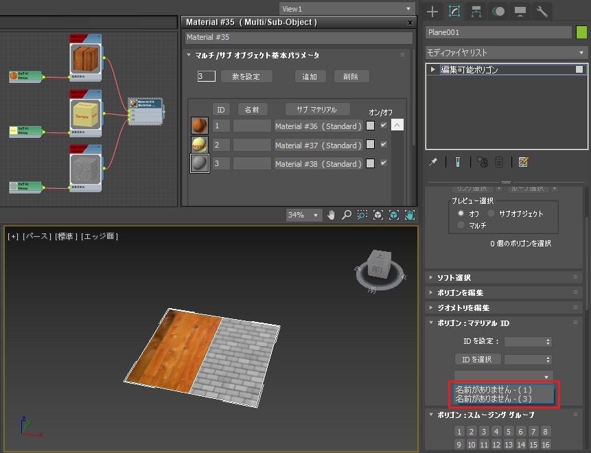Click the Remove Modifier trash icon
Image resolution: width=591 pixels, height=453 pixels.
pos(498,162)
